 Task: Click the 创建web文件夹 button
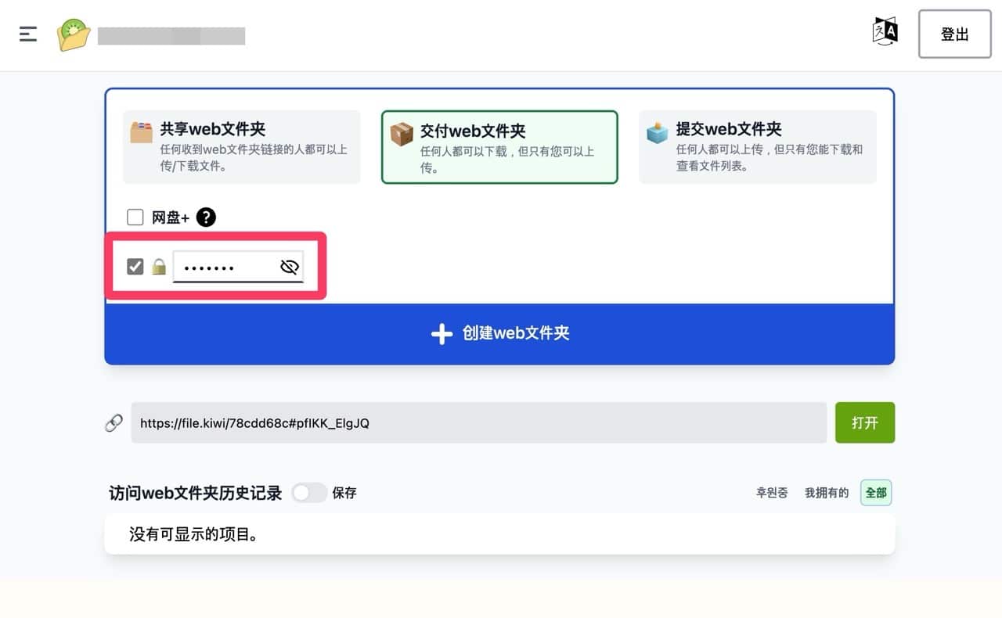tap(499, 332)
